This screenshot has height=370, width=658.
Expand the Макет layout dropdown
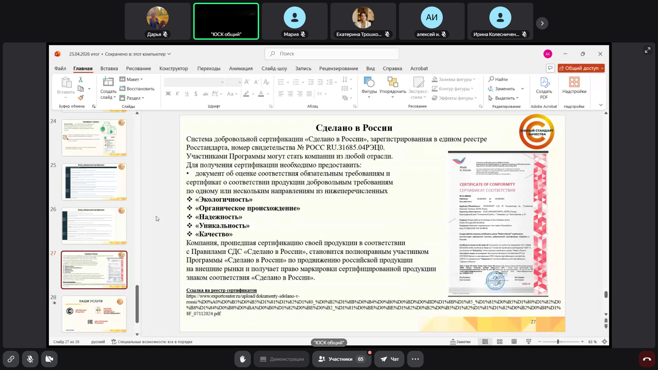pyautogui.click(x=132, y=79)
